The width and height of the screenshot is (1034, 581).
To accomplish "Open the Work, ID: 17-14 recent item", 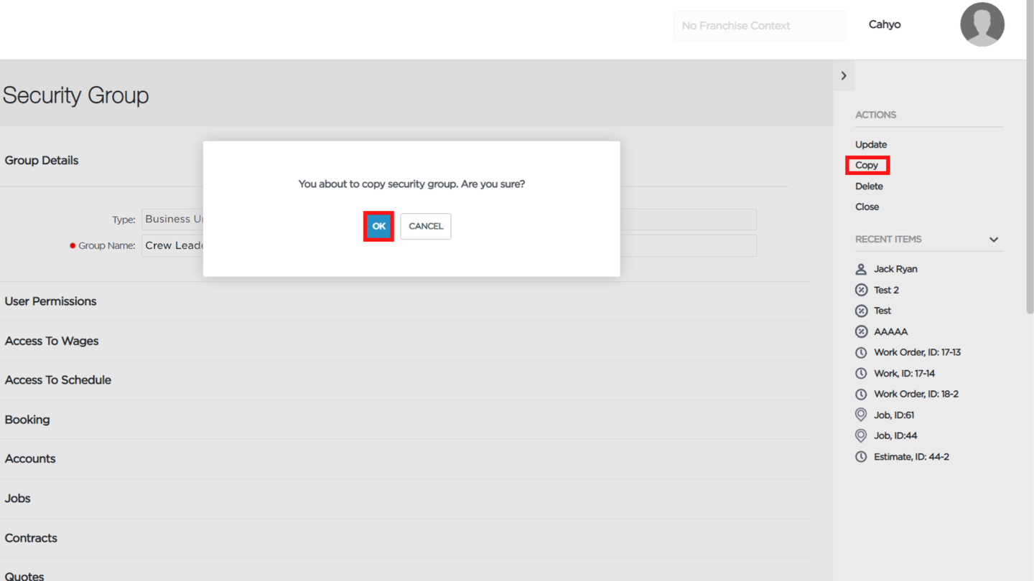I will (904, 373).
